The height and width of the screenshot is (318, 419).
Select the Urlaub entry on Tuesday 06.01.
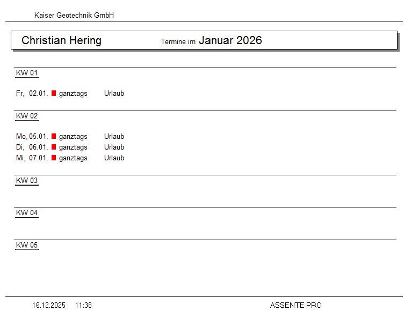point(114,147)
